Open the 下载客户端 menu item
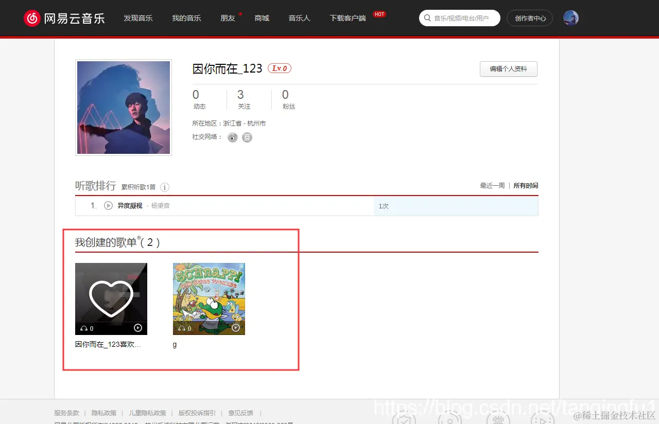Viewport: 659px width, 424px height. [x=348, y=18]
